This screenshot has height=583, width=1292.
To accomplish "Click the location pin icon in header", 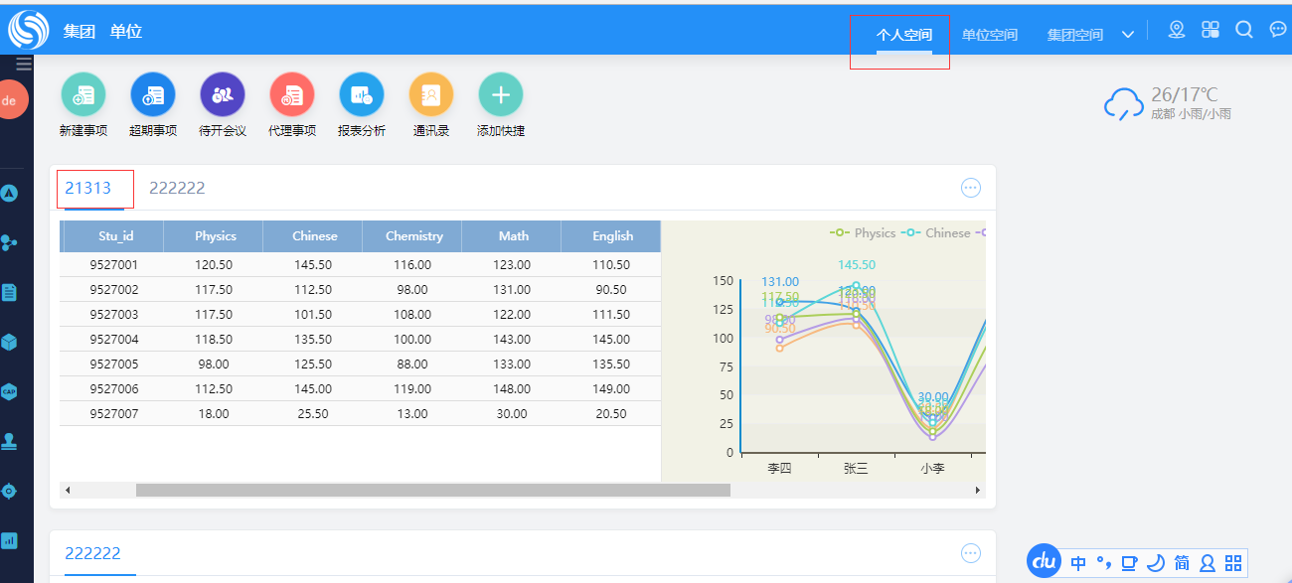I will point(1177,30).
